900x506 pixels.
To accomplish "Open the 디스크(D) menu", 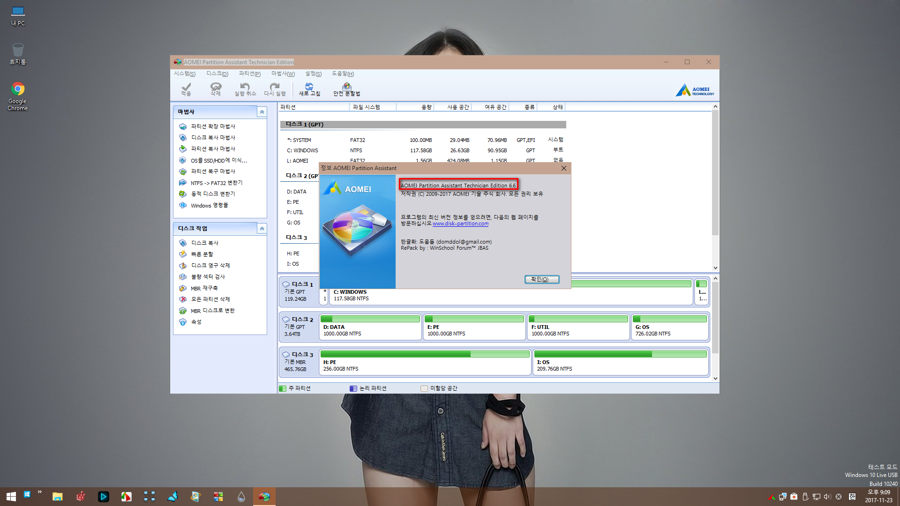I will pos(217,74).
